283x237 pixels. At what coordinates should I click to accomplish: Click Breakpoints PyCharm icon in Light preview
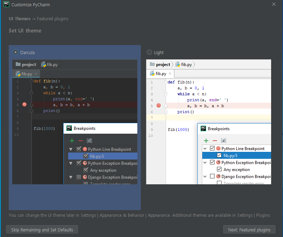(x=203, y=128)
